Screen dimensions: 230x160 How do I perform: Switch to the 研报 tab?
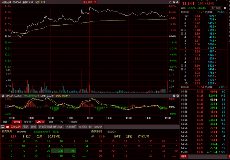coord(33,127)
